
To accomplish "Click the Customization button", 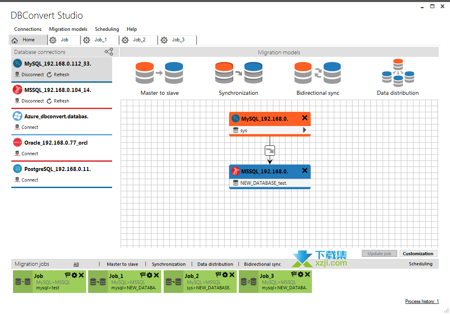I will (418, 254).
